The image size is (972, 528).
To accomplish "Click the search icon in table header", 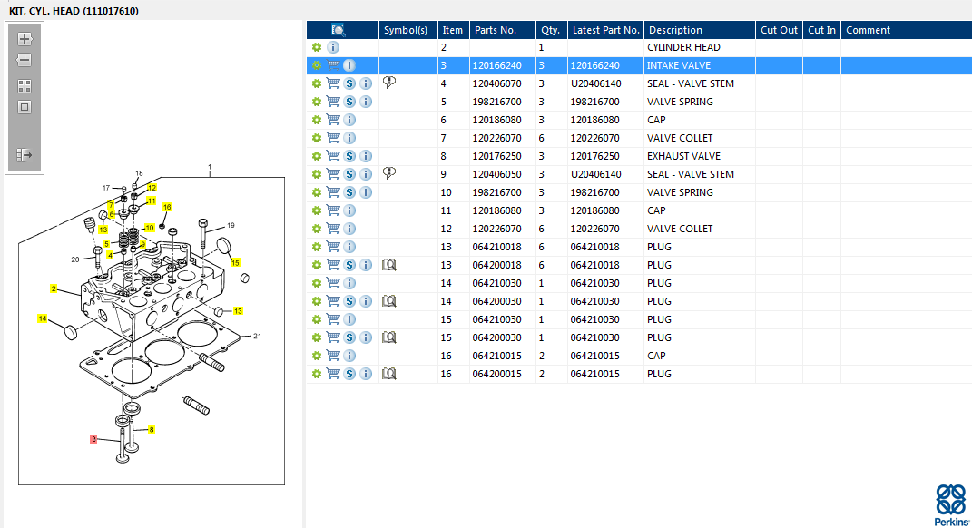I will click(x=338, y=30).
